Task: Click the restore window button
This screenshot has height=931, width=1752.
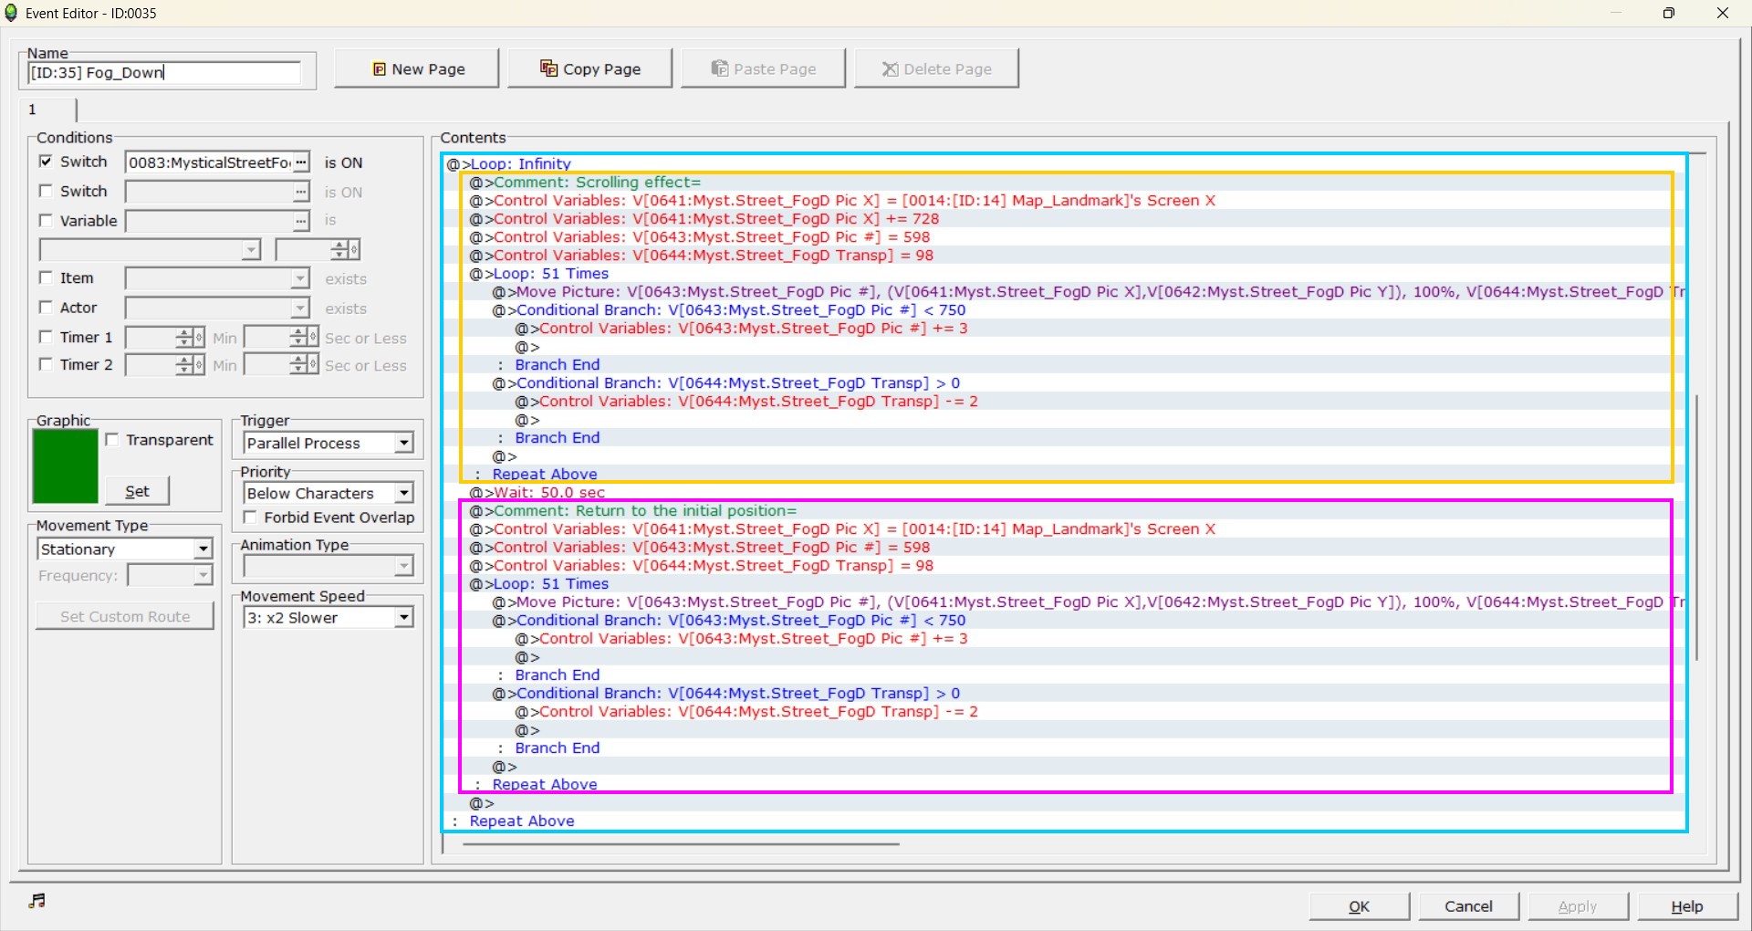Action: [x=1669, y=13]
